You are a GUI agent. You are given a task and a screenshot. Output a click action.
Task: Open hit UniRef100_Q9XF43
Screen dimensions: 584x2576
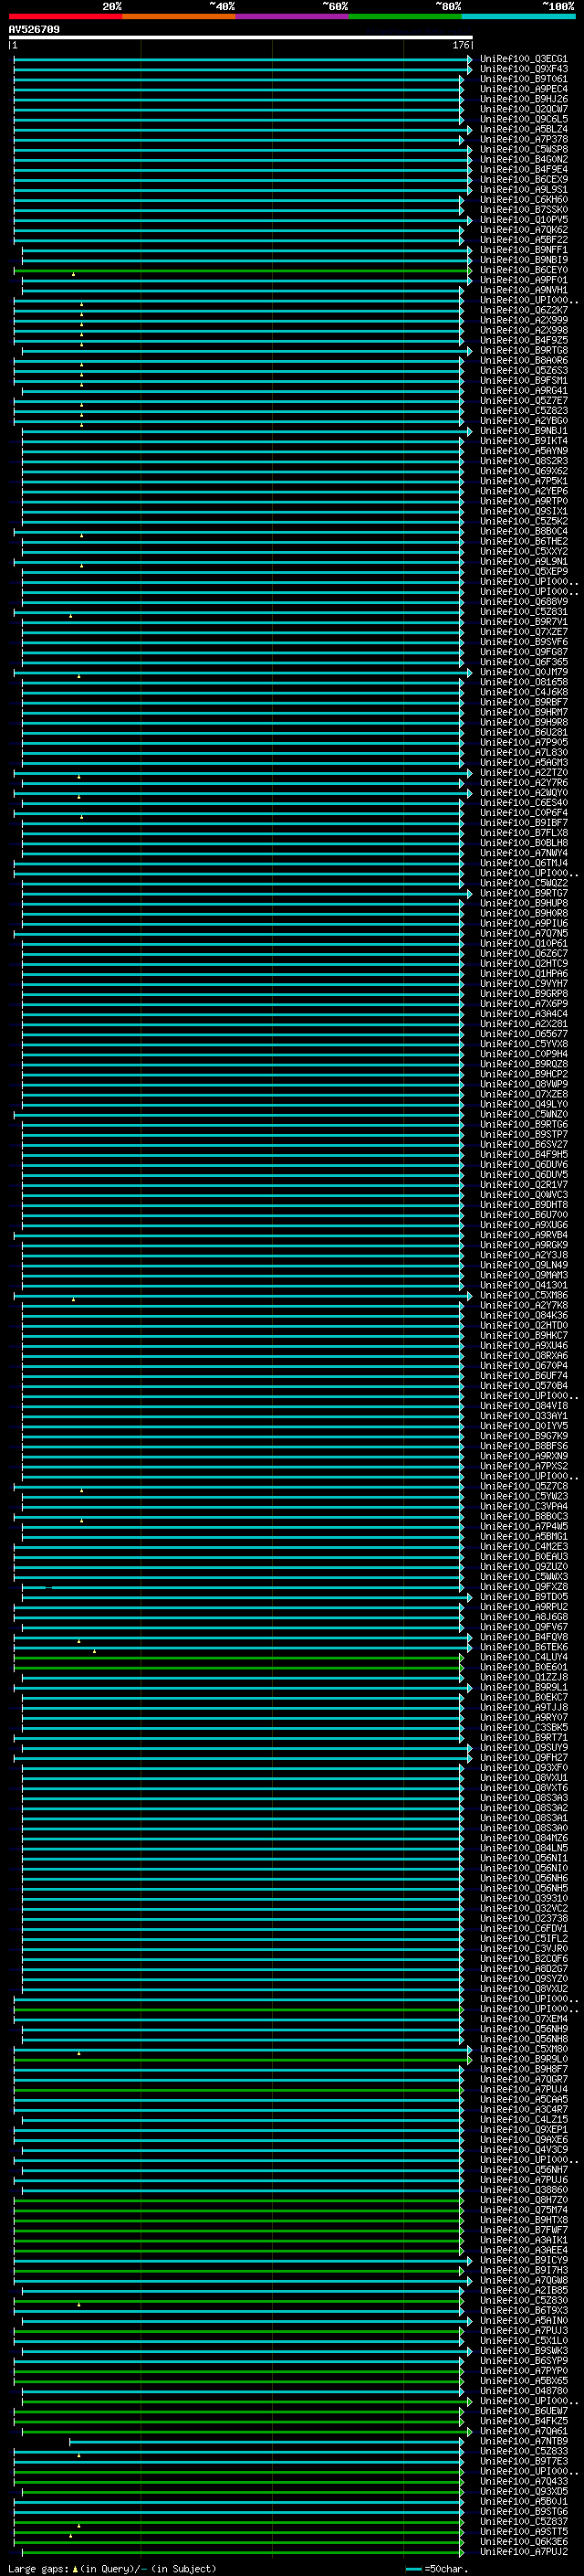[523, 69]
